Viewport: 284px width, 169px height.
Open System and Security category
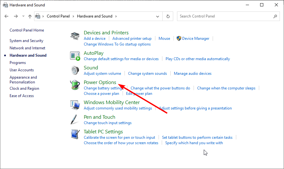(x=26, y=41)
